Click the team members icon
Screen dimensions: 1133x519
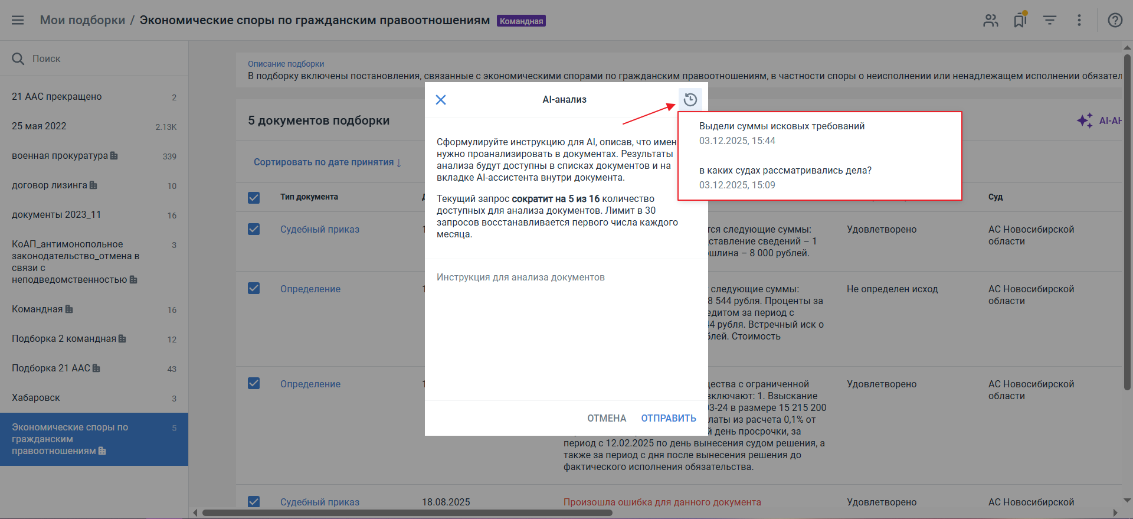click(x=990, y=20)
